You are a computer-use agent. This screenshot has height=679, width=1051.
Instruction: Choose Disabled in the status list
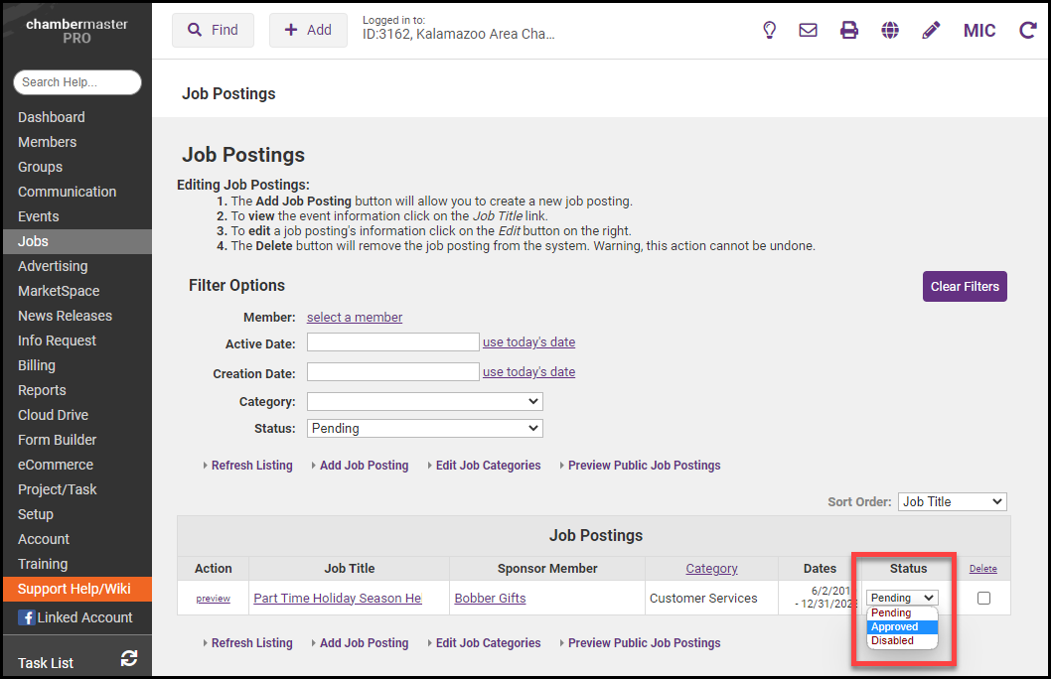point(892,640)
